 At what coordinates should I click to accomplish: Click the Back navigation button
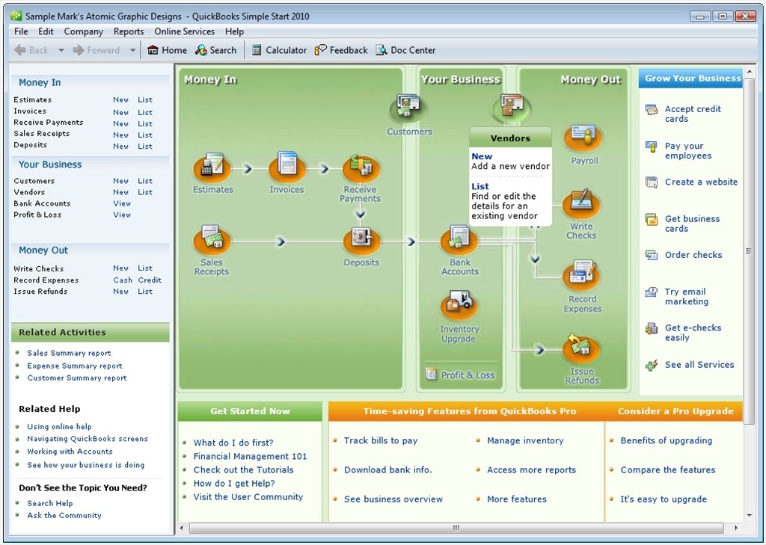coord(31,50)
